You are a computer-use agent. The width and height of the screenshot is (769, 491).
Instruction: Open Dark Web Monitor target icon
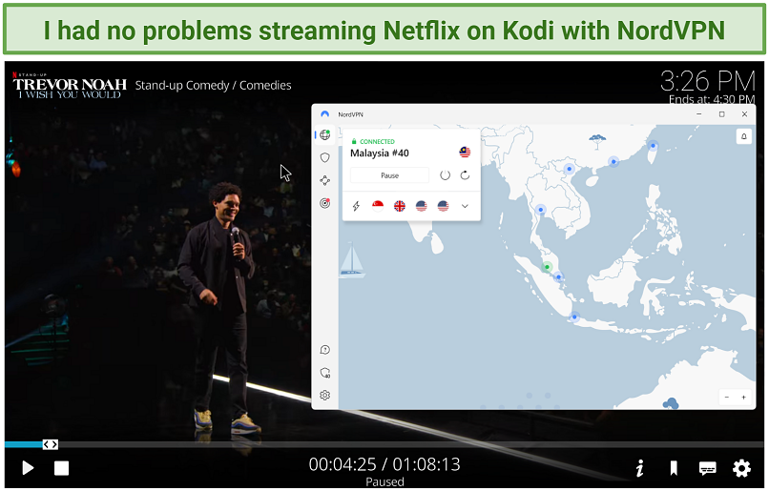coord(325,203)
